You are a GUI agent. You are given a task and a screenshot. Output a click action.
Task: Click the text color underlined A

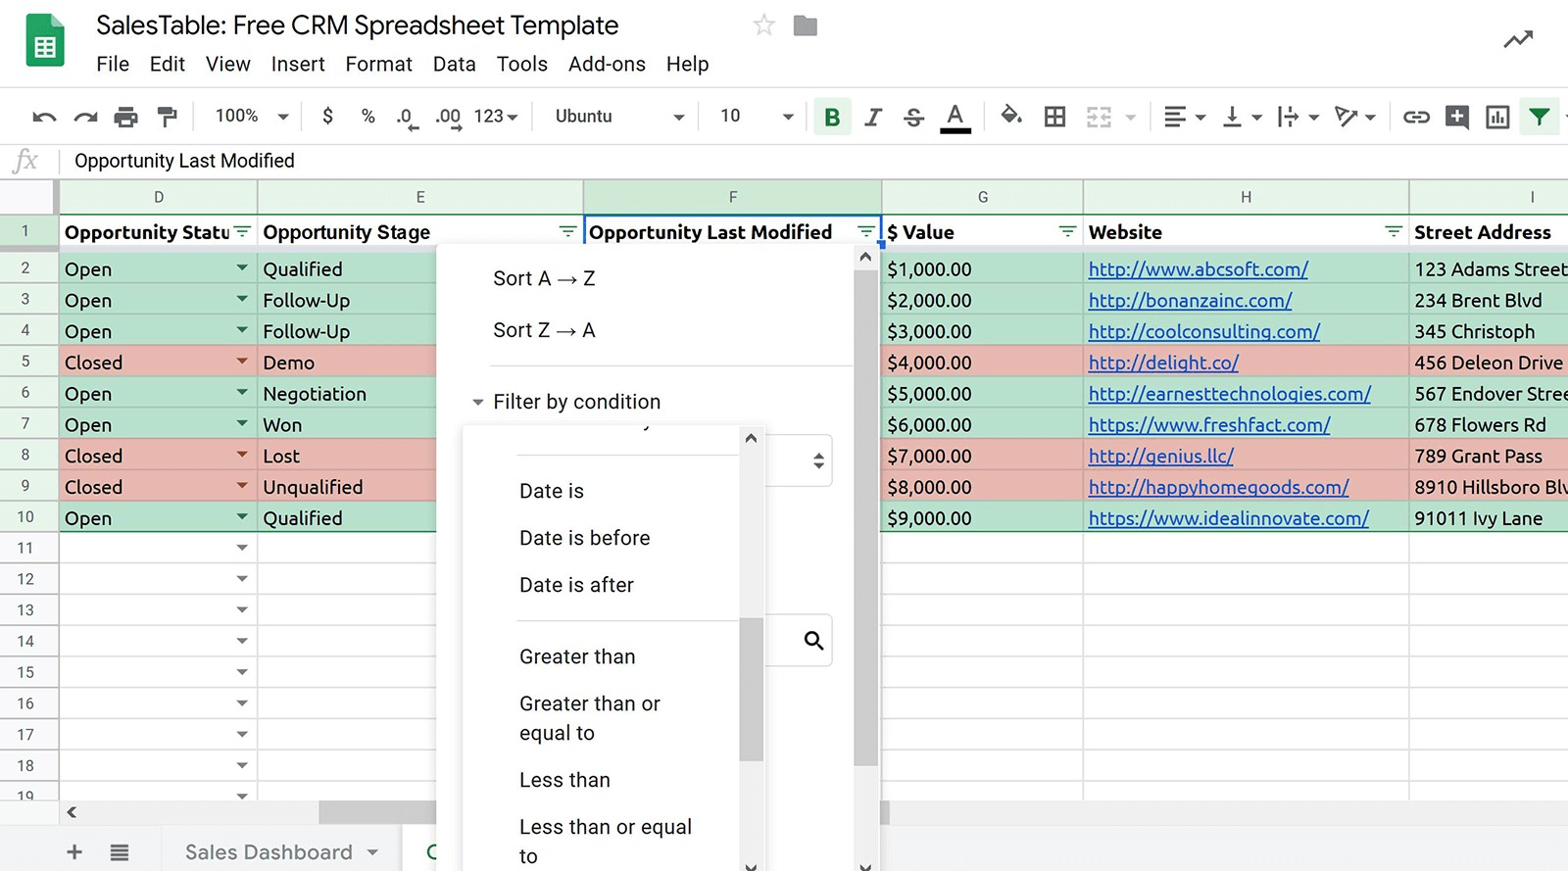tap(955, 117)
